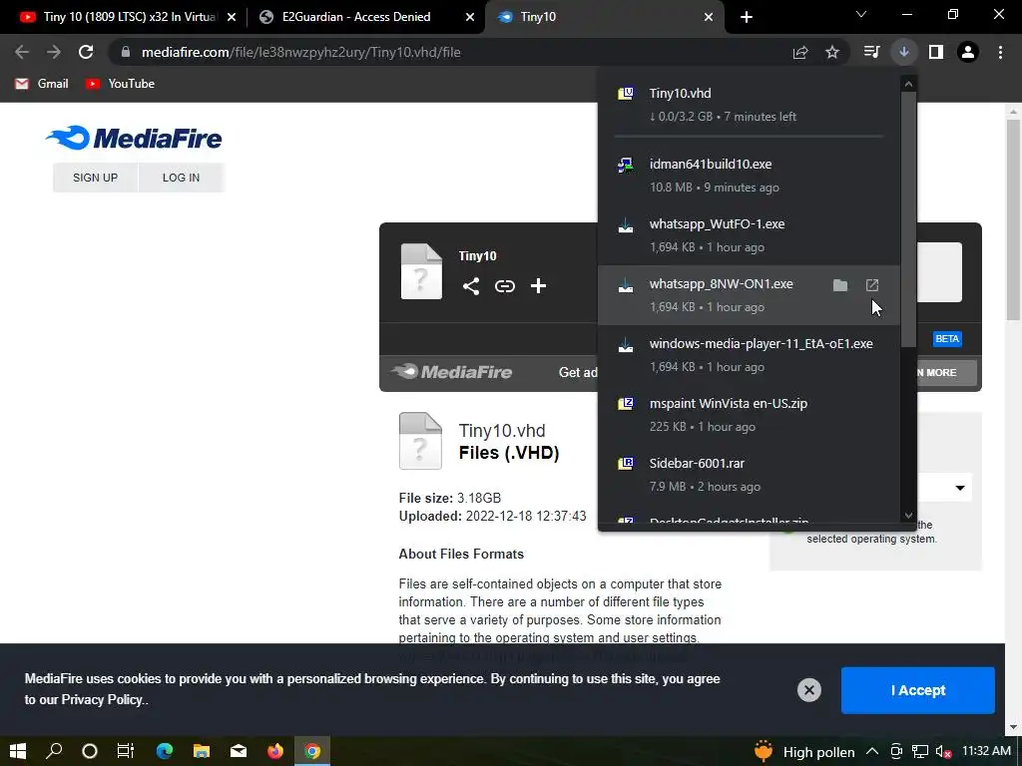
Task: Accept cookies with I Accept
Action: click(x=918, y=690)
